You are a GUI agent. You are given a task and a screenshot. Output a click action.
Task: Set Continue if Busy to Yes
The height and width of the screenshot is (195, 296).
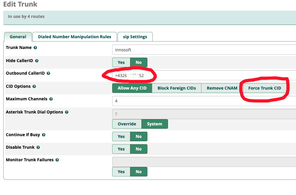[x=121, y=136]
